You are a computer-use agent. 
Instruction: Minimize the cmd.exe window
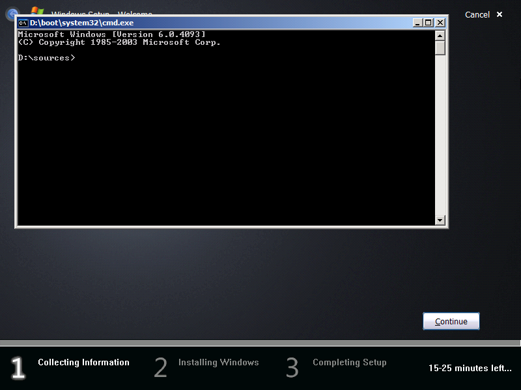point(417,23)
